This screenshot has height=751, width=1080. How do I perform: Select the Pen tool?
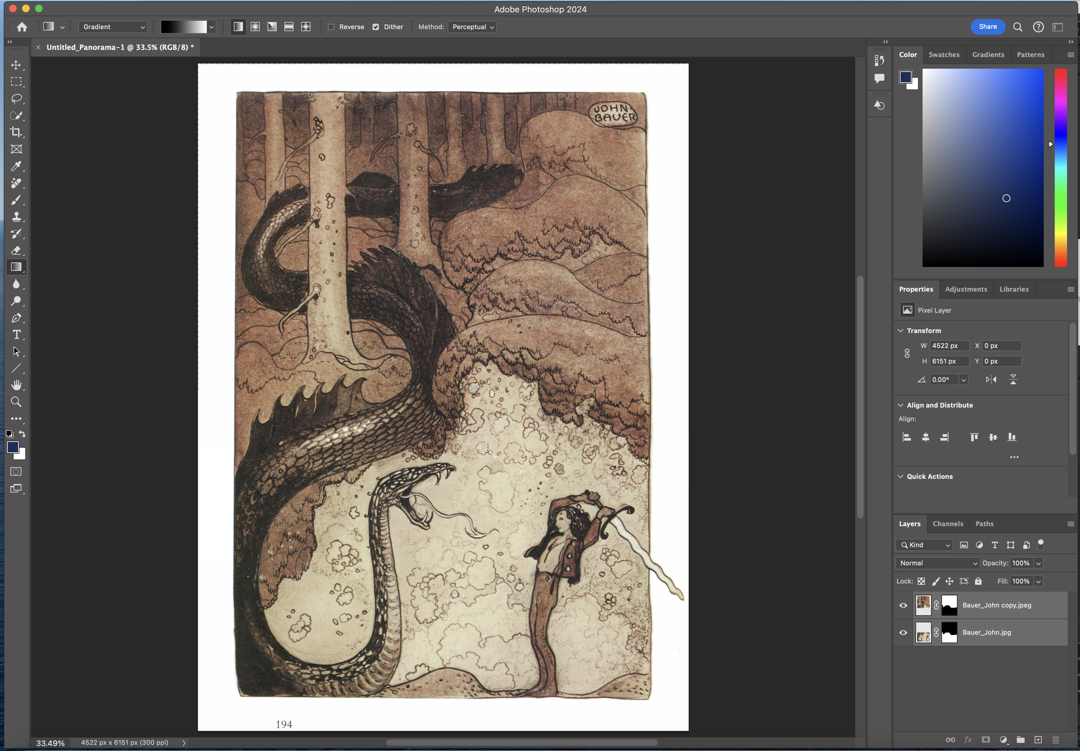16,318
